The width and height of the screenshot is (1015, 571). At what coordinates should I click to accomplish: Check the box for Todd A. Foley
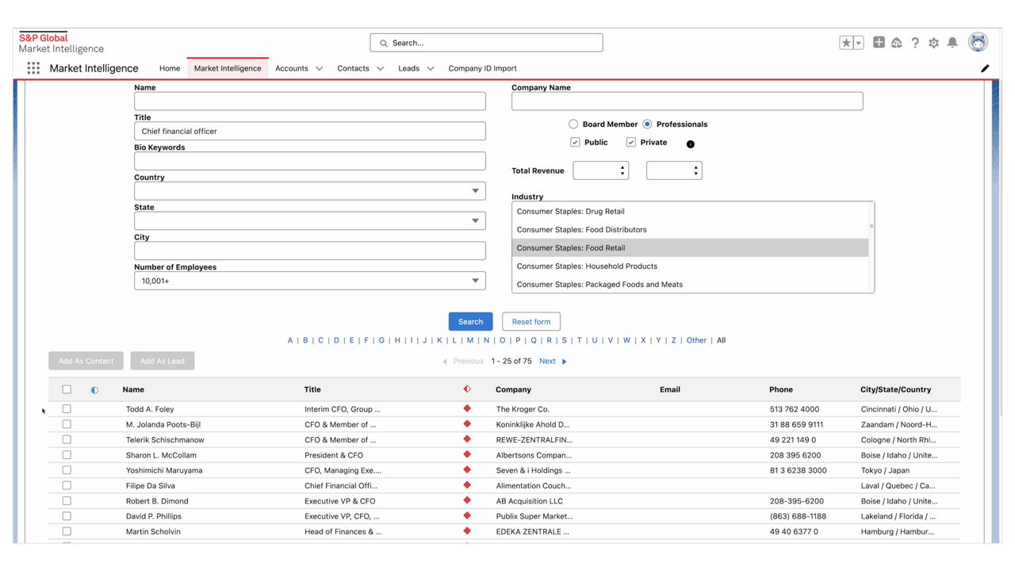click(67, 409)
